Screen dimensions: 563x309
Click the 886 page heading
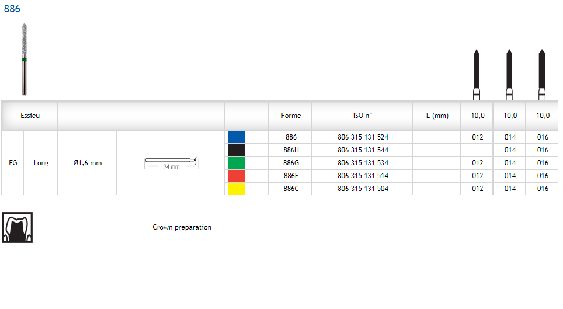(x=12, y=9)
